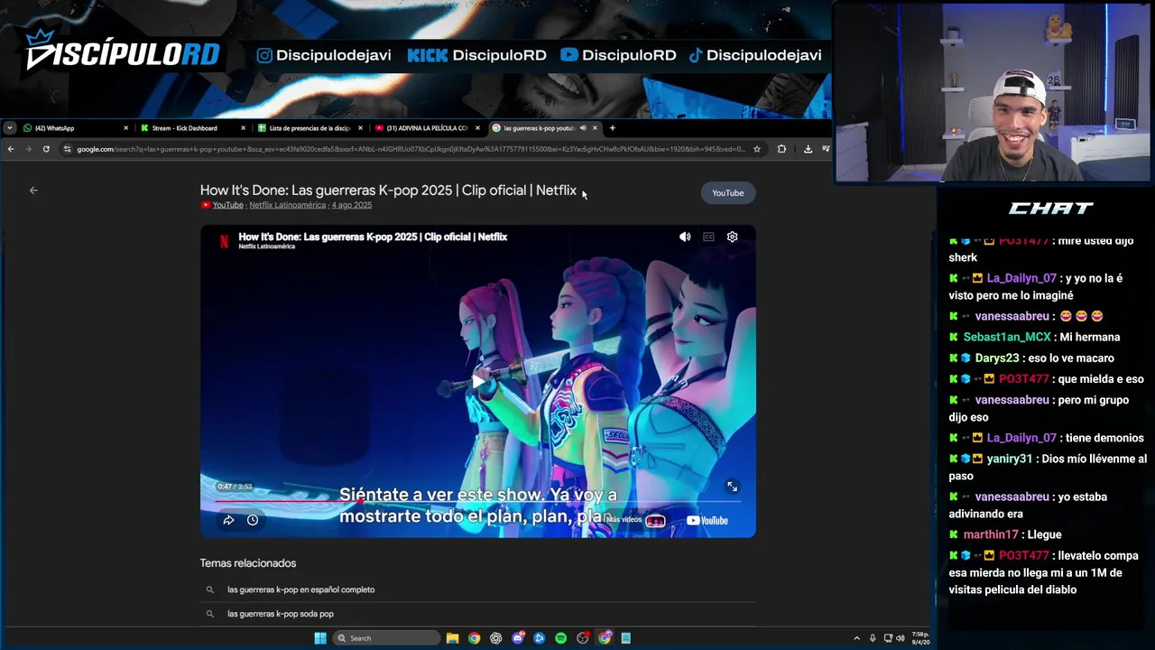Viewport: 1155px width, 650px height.
Task: Open the Windows Start menu
Action: (320, 638)
